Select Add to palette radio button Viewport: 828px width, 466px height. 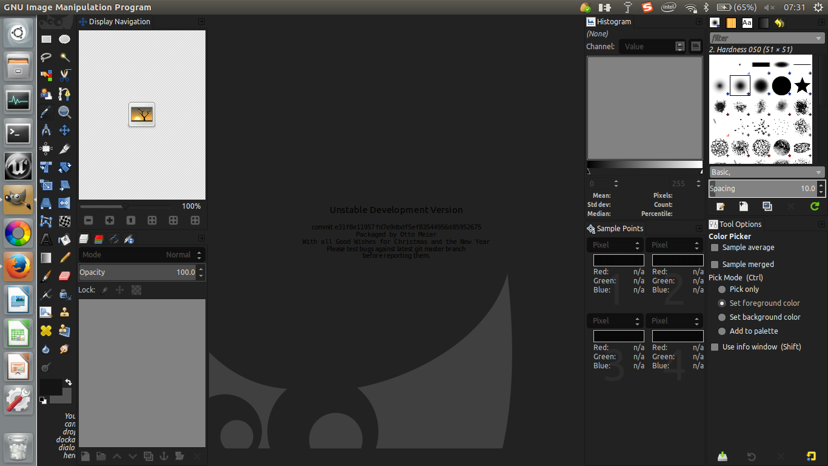tap(722, 331)
